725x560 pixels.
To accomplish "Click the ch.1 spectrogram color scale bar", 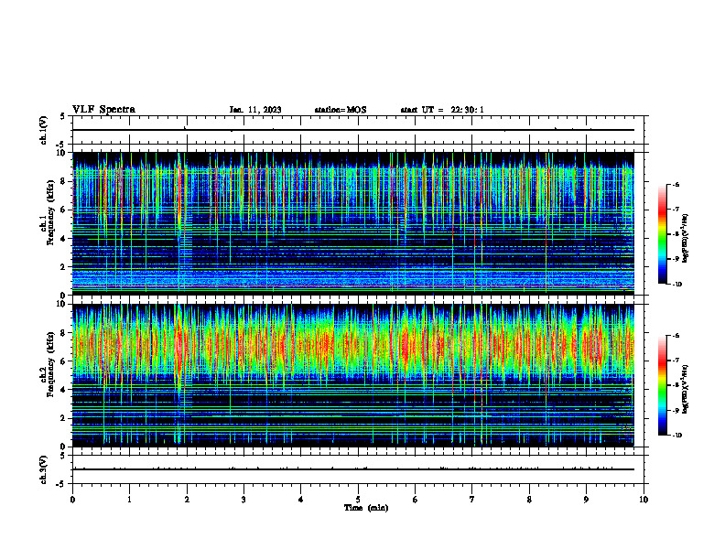I will pyautogui.click(x=662, y=234).
